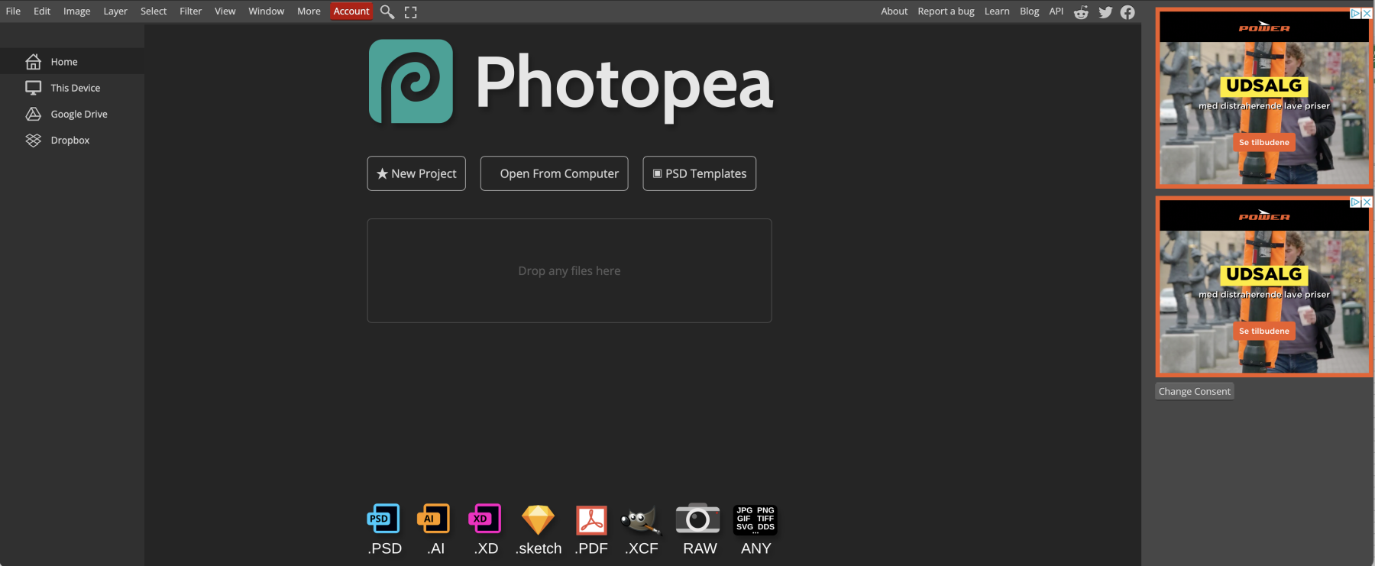Click Open From Computer button

[555, 173]
